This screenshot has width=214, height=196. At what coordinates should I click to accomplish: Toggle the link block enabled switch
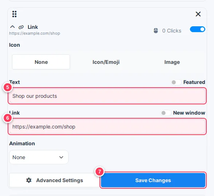click(x=198, y=29)
